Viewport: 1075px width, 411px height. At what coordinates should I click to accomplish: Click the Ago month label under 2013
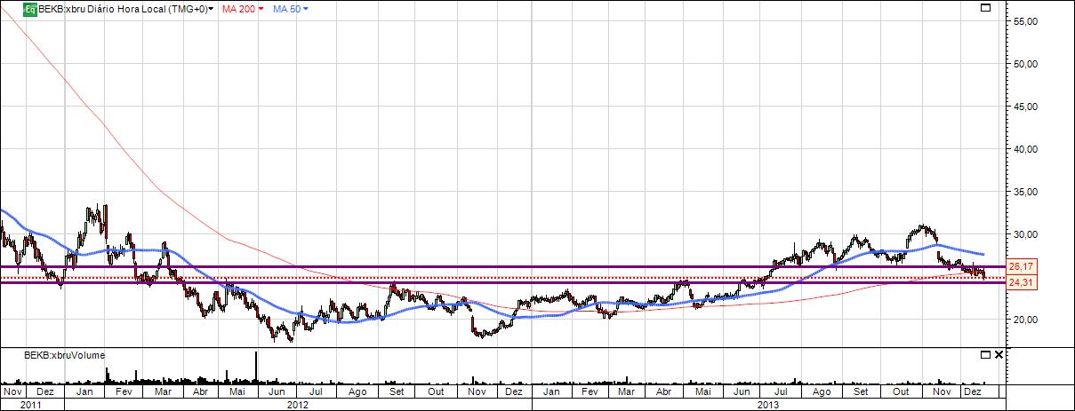tap(822, 391)
